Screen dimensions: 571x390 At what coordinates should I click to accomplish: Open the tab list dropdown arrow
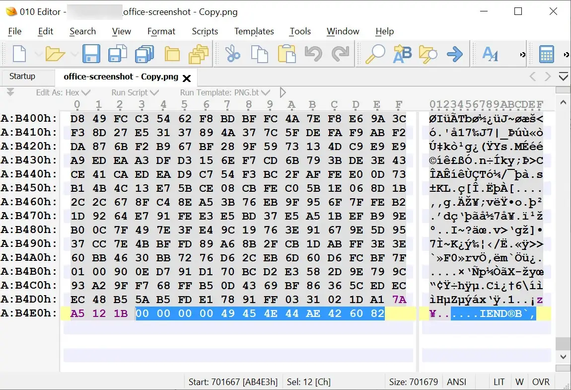pos(564,77)
